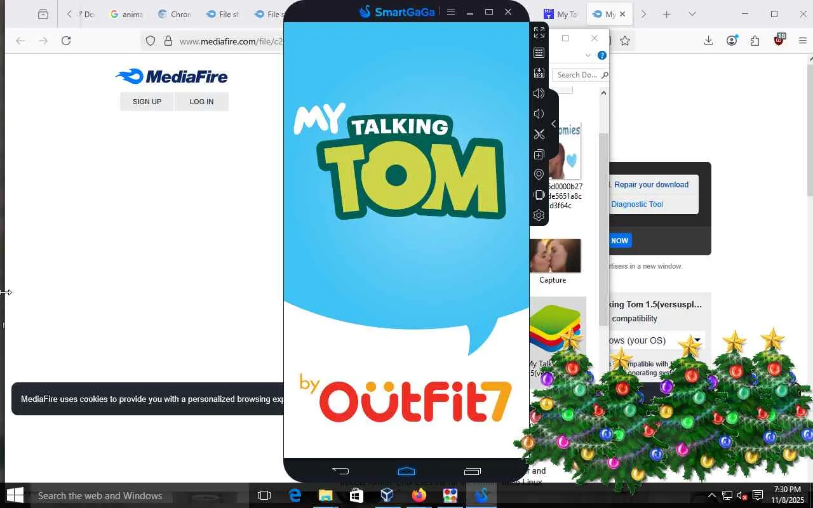Open Microsoft Edge from the taskbar
The image size is (813, 508).
pyautogui.click(x=295, y=495)
